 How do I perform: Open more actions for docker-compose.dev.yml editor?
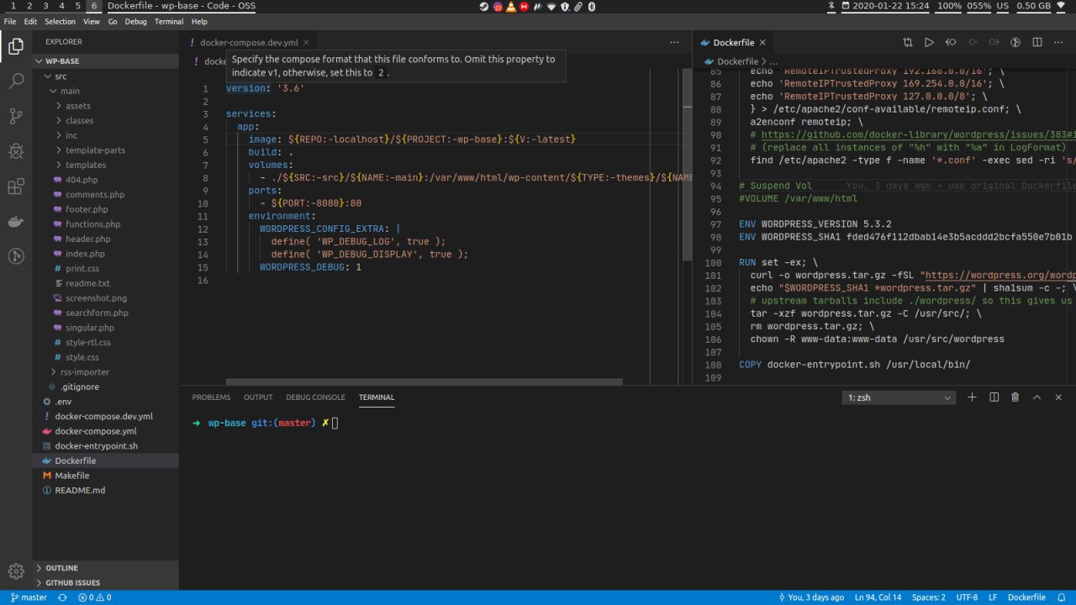674,42
